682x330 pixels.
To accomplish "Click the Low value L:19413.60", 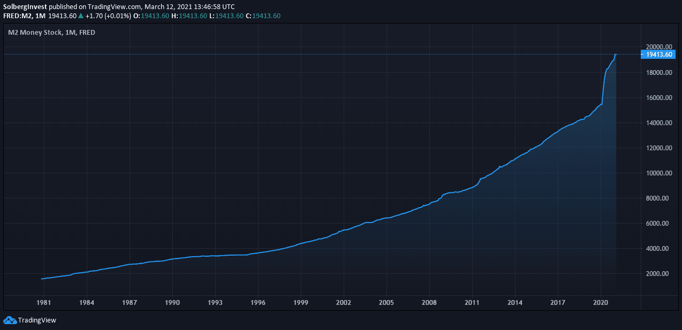I will click(x=226, y=16).
